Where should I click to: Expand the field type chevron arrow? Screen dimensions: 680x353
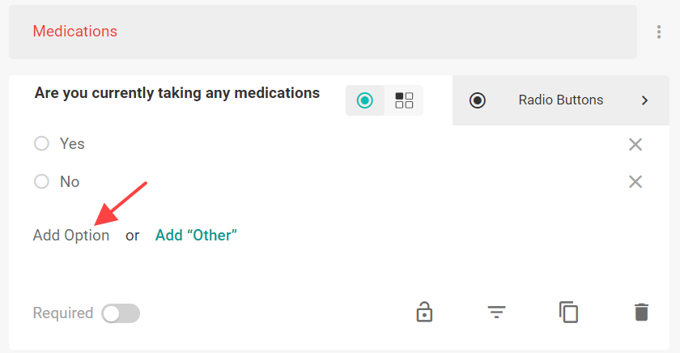click(644, 100)
